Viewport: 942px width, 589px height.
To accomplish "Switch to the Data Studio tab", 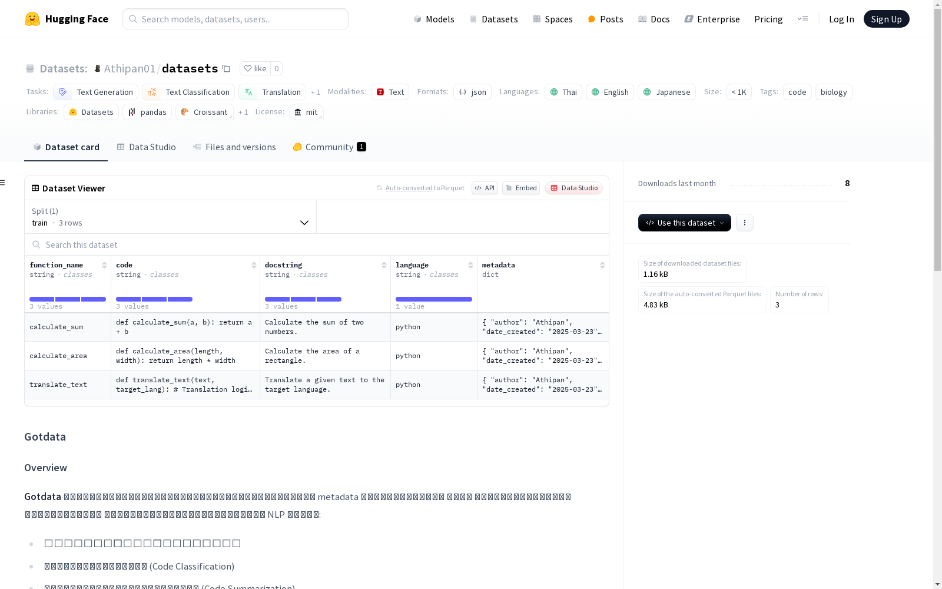I will (x=146, y=147).
